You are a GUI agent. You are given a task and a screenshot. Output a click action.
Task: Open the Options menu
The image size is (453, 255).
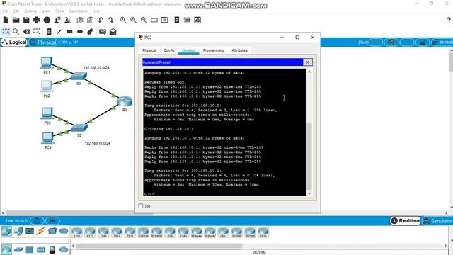point(30,11)
